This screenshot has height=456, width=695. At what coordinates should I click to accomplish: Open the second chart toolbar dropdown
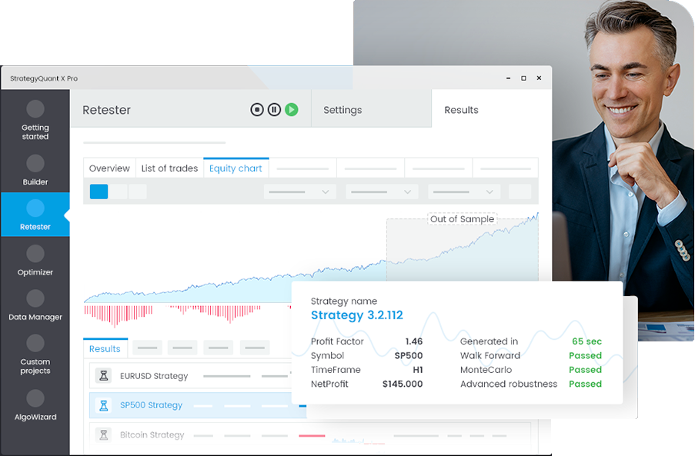pyautogui.click(x=382, y=191)
